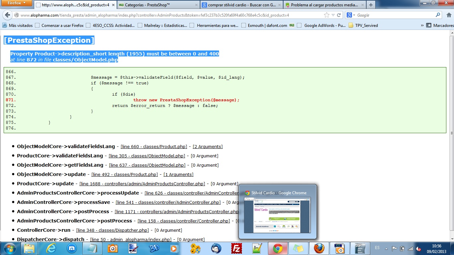The width and height of the screenshot is (454, 255).
Task: Open the Sticky Notes taskbar icon
Action: pos(298,248)
